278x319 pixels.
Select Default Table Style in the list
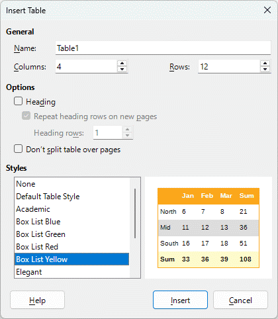[72, 197]
